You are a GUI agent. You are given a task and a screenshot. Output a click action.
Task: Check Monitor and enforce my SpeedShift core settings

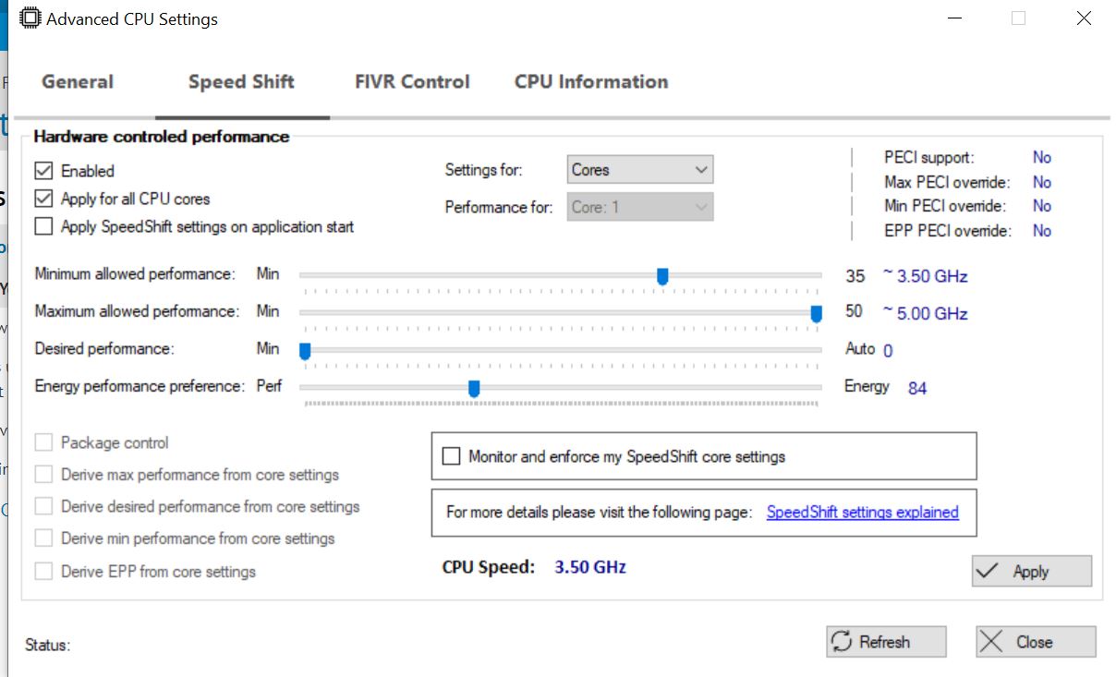[x=451, y=456]
